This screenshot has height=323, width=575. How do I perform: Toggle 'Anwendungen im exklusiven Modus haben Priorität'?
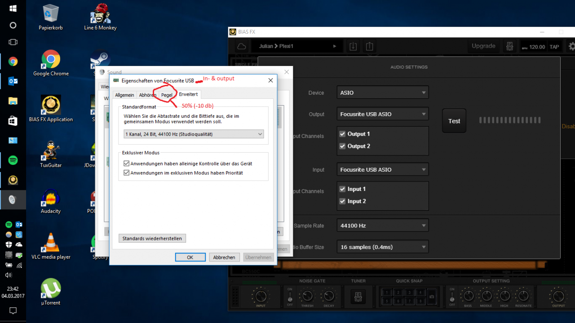tap(127, 173)
